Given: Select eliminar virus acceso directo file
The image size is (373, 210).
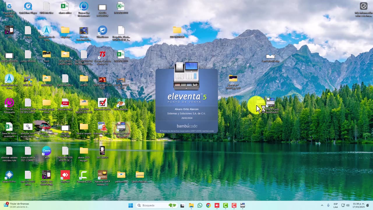Looking at the screenshot, I should pos(28,130).
